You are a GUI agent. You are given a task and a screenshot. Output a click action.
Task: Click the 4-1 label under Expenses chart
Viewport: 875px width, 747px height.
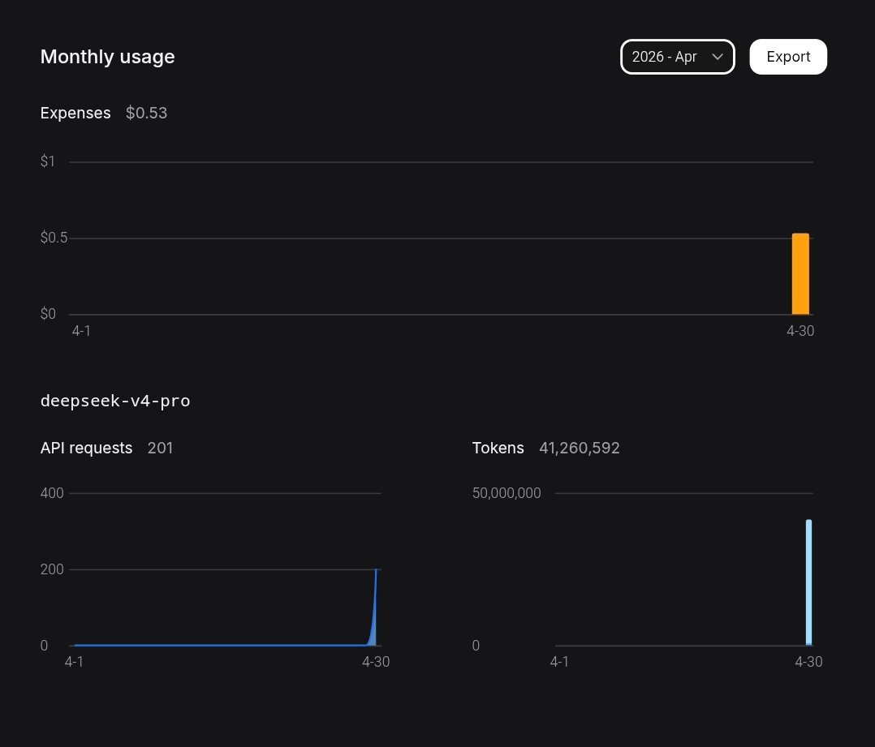pyautogui.click(x=81, y=331)
